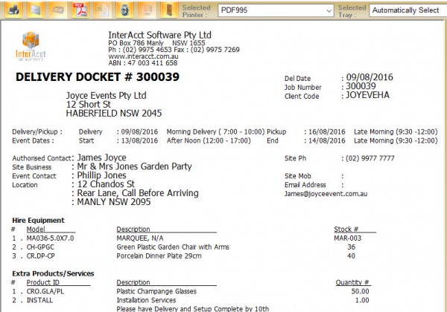
Task: Click the faded fax toolbar icon
Action: coord(58,10)
